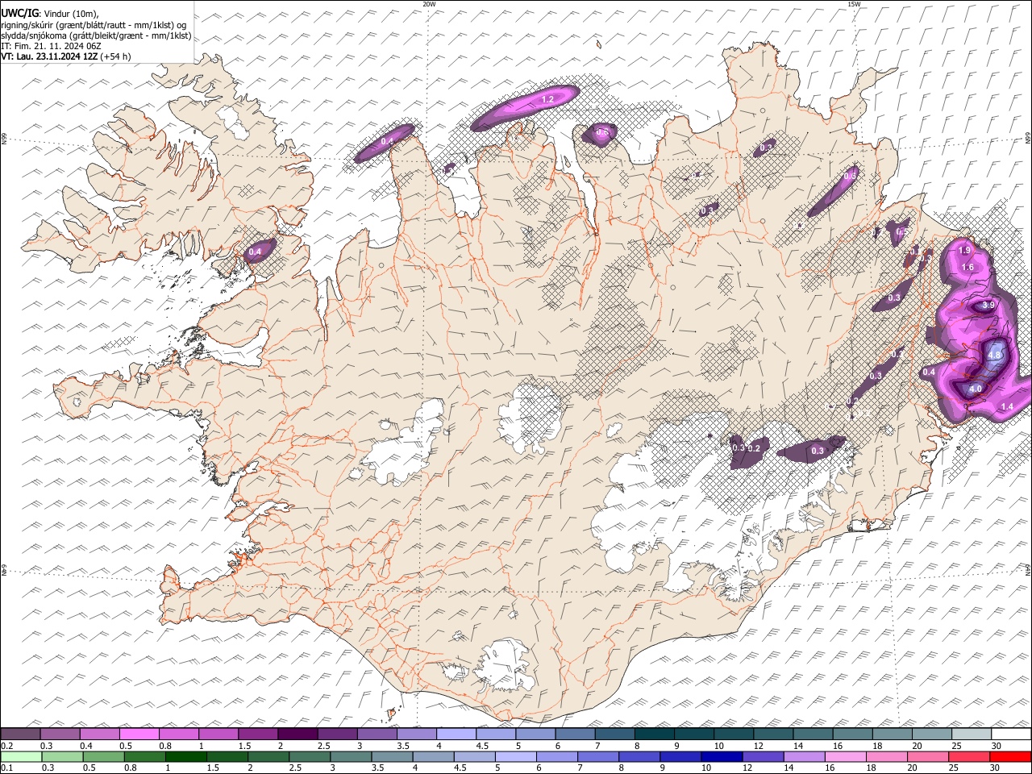Select bottom-row light pink swatch labeled 16

(x=845, y=757)
